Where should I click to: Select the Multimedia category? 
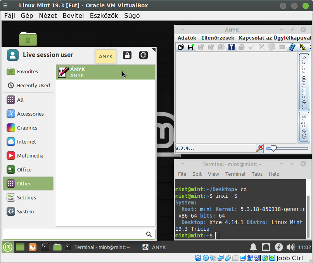28,156
